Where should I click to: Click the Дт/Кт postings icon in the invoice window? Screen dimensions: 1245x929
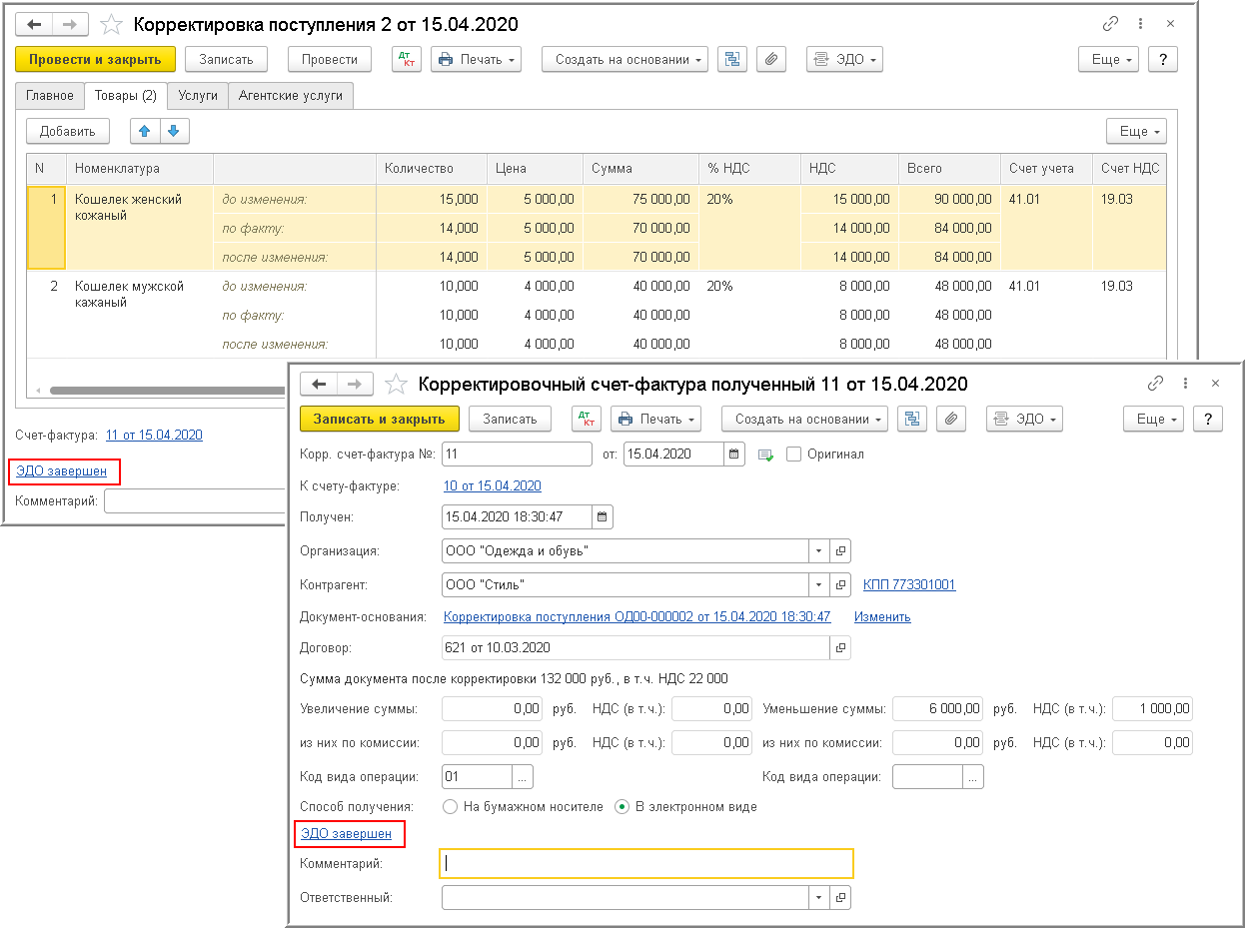(x=586, y=420)
